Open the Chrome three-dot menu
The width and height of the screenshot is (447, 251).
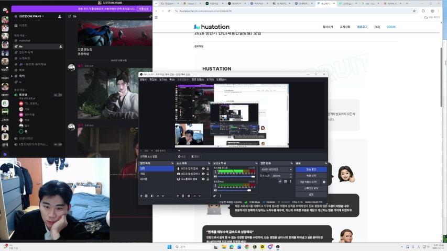439,11
